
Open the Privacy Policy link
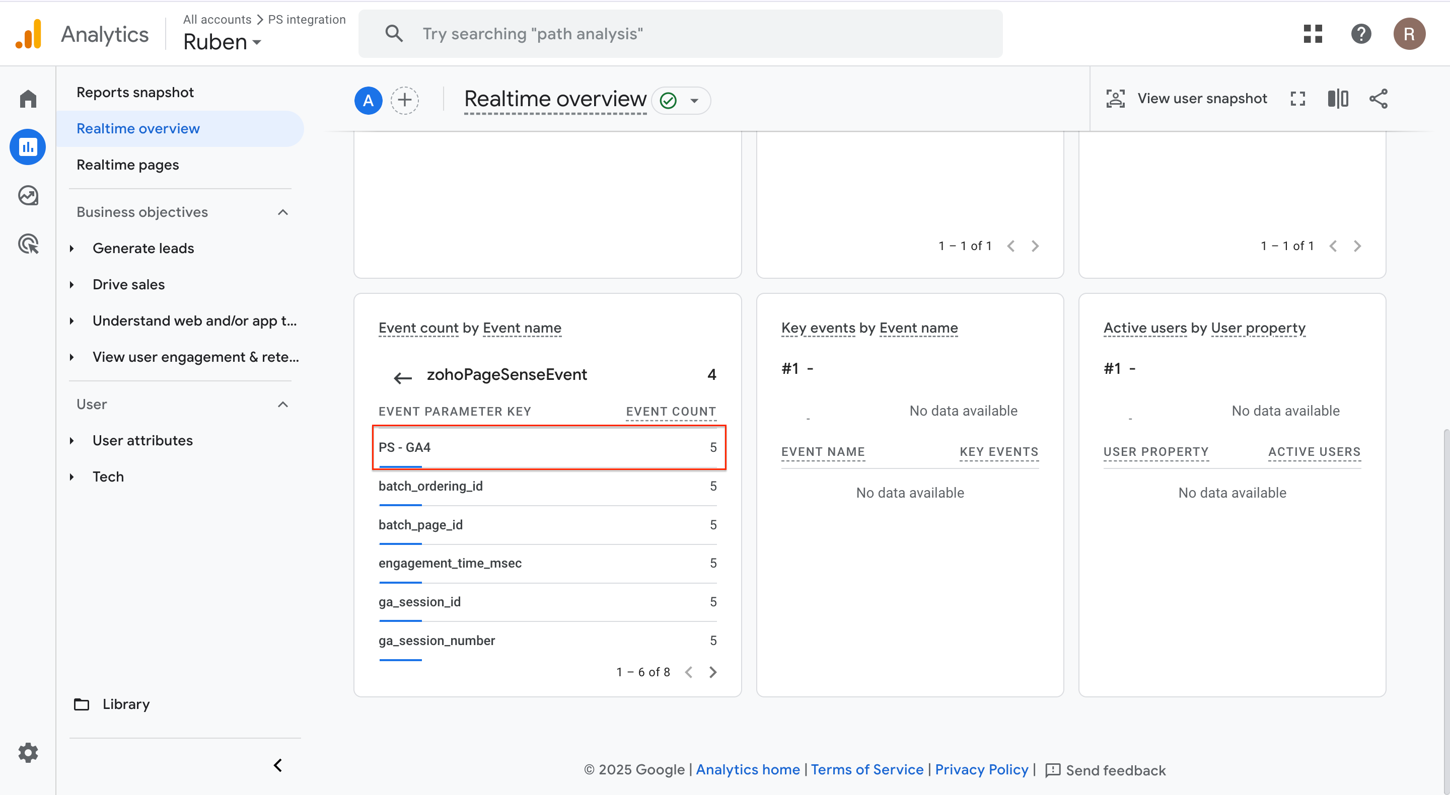click(981, 769)
